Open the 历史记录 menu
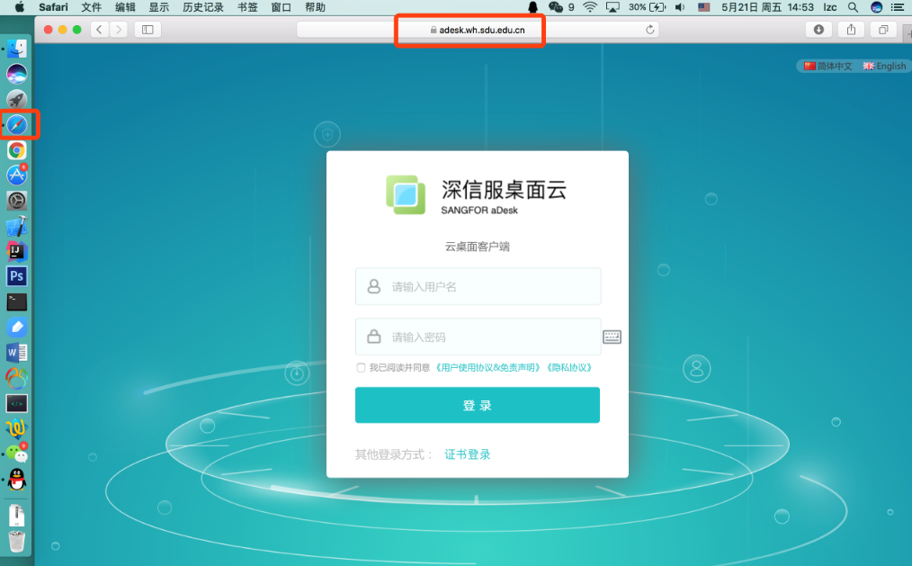The height and width of the screenshot is (566, 912). coord(203,7)
